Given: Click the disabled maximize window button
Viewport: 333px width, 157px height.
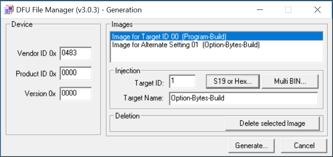Looking at the screenshot, I should [x=288, y=10].
